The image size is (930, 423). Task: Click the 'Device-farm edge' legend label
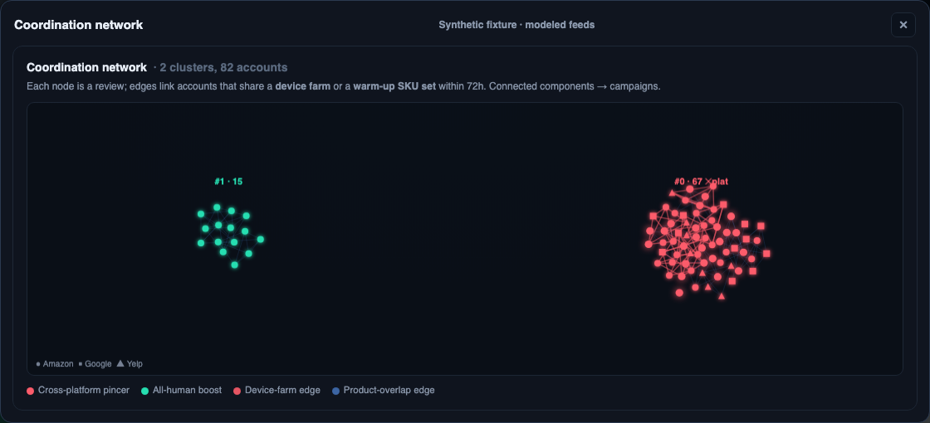pyautogui.click(x=283, y=391)
